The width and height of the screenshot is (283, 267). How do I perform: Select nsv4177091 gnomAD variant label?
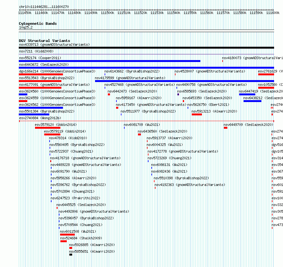click(54, 85)
